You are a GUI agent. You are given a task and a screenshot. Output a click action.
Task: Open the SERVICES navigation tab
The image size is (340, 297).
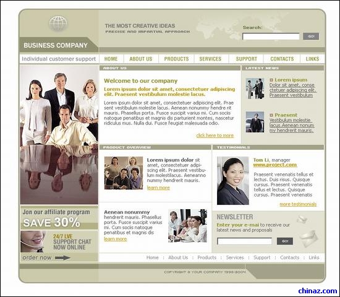click(210, 59)
